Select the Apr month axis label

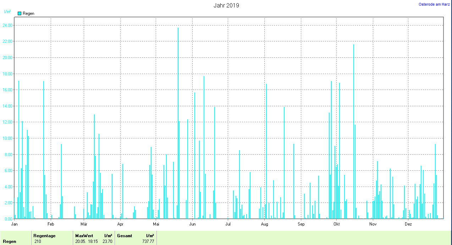coord(120,224)
